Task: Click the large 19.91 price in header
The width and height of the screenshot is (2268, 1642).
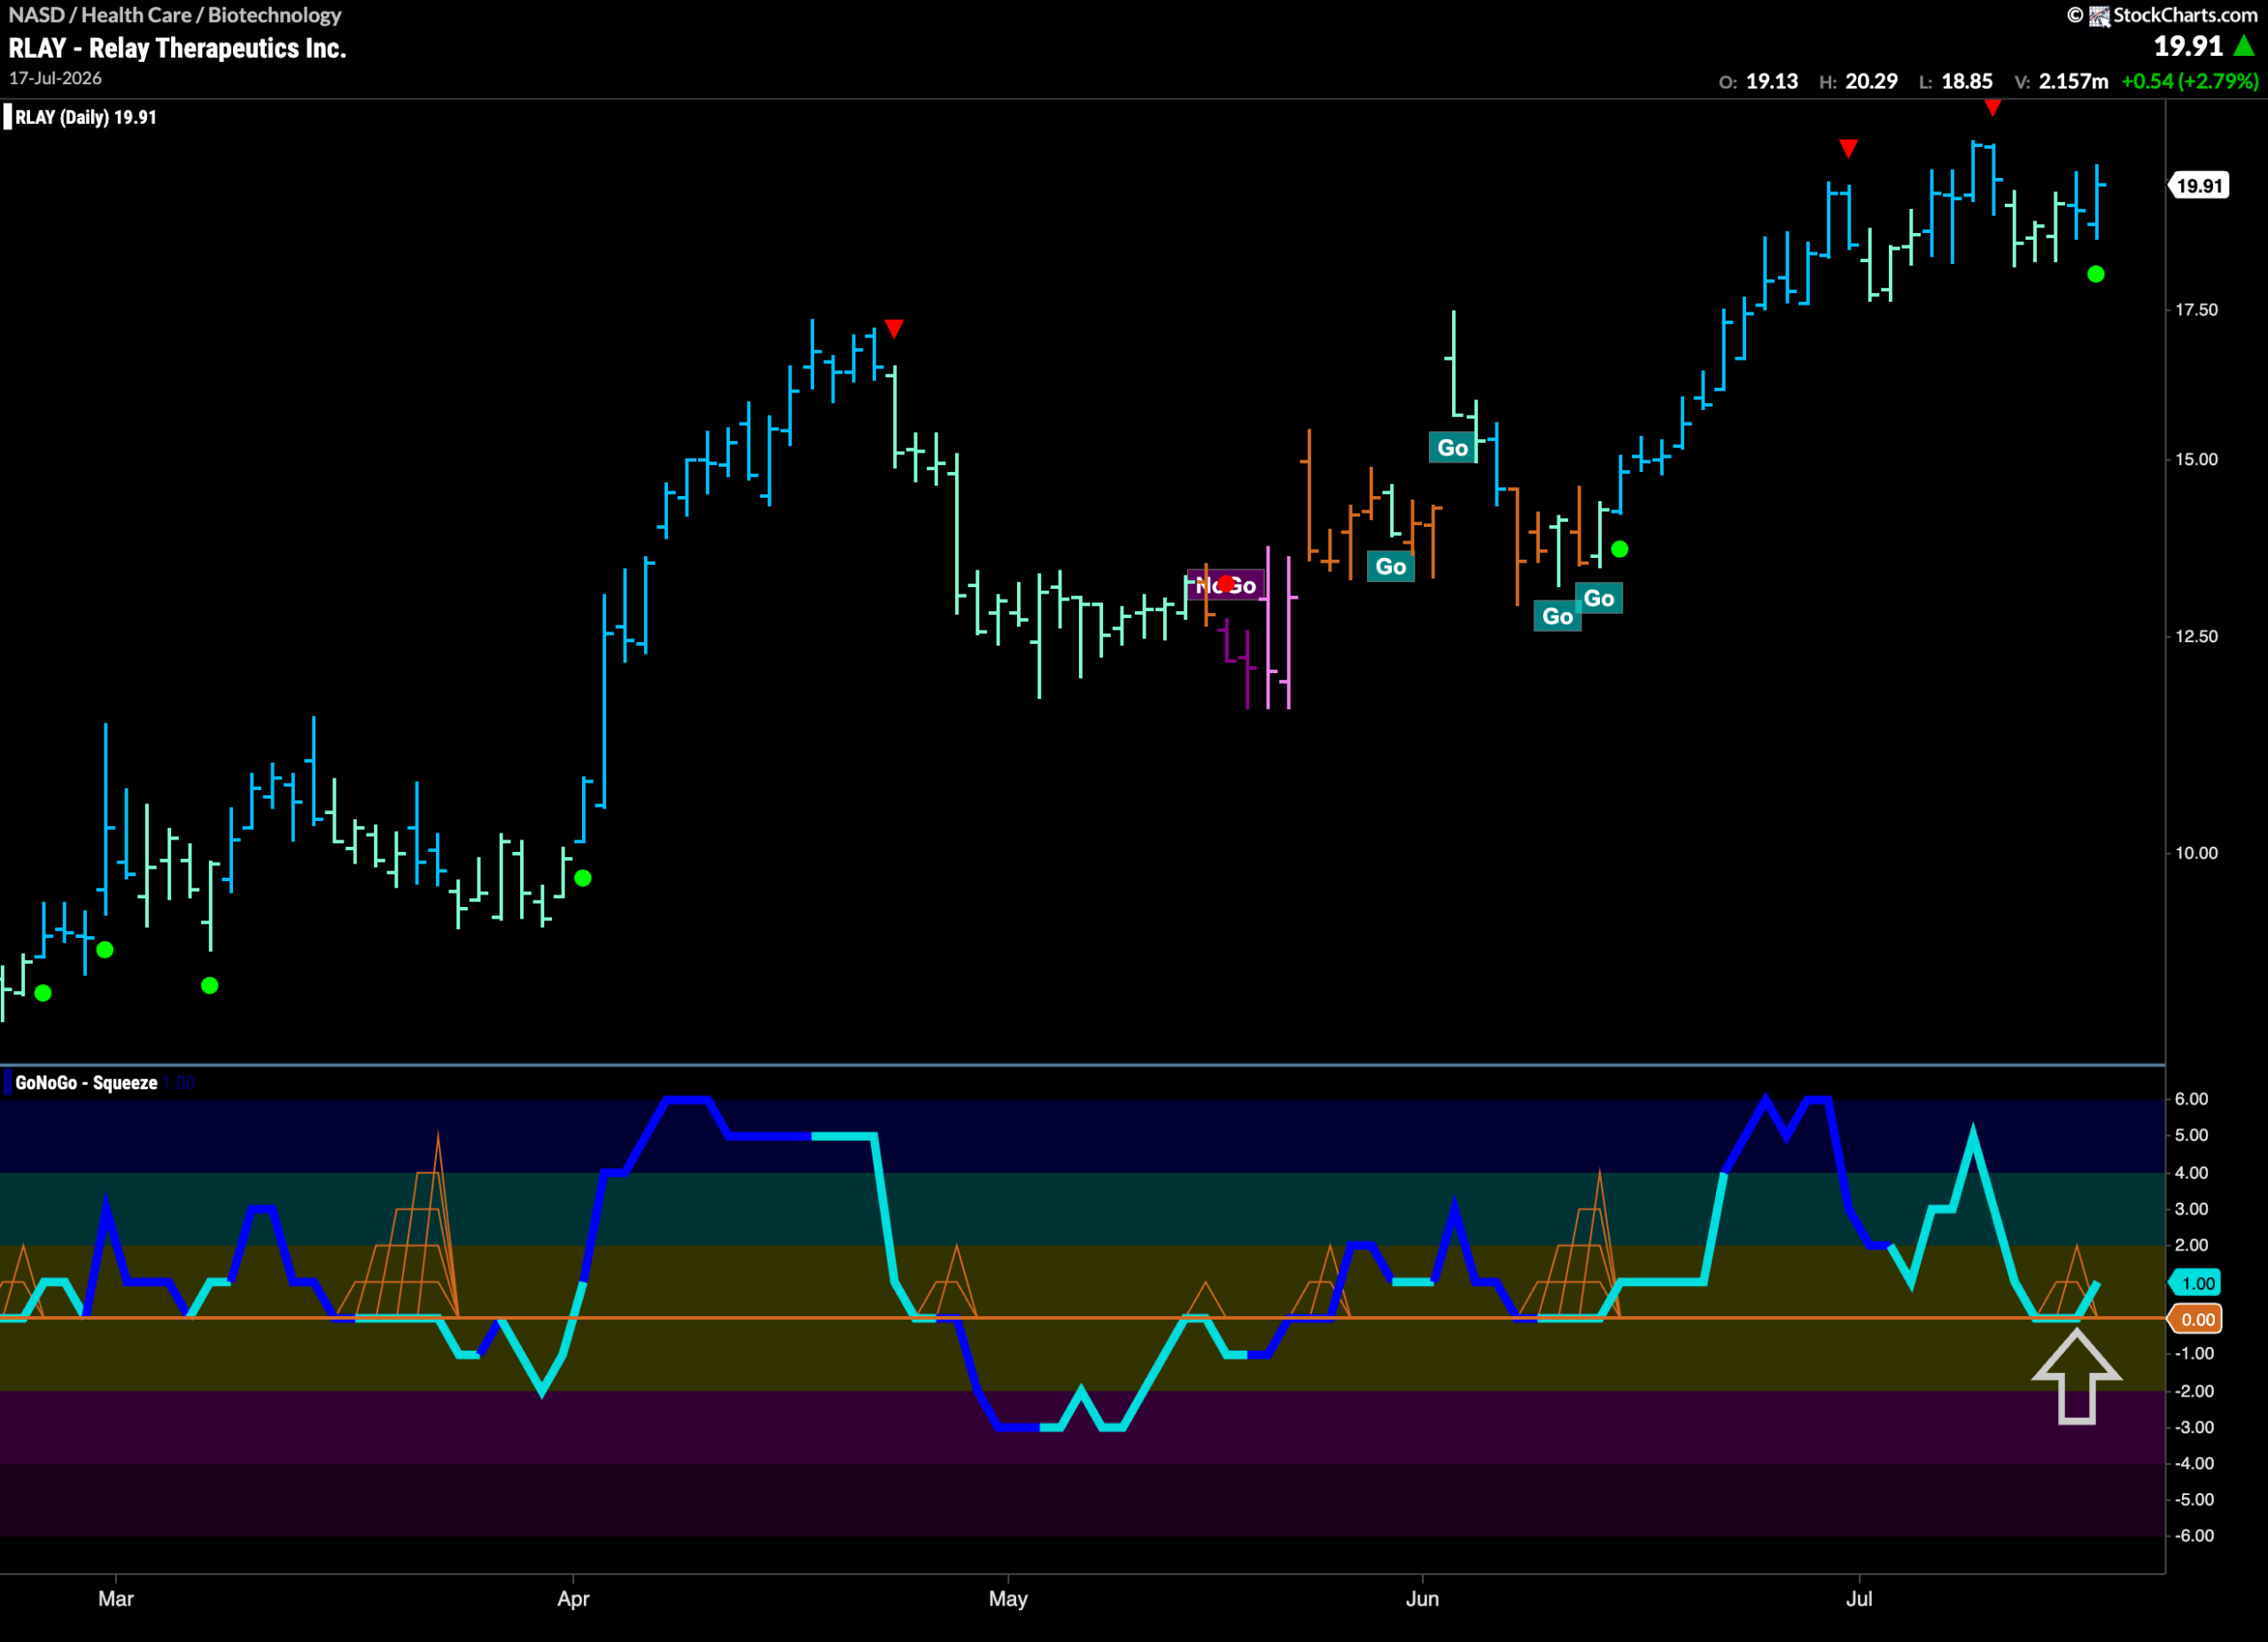Action: tap(2188, 46)
